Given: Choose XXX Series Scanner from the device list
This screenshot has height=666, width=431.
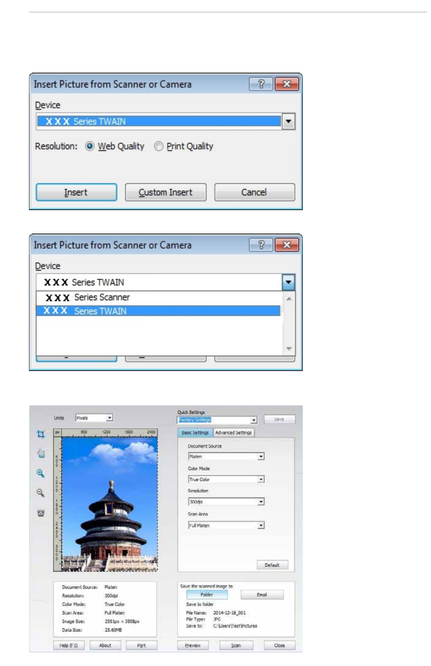Looking at the screenshot, I should [158, 298].
